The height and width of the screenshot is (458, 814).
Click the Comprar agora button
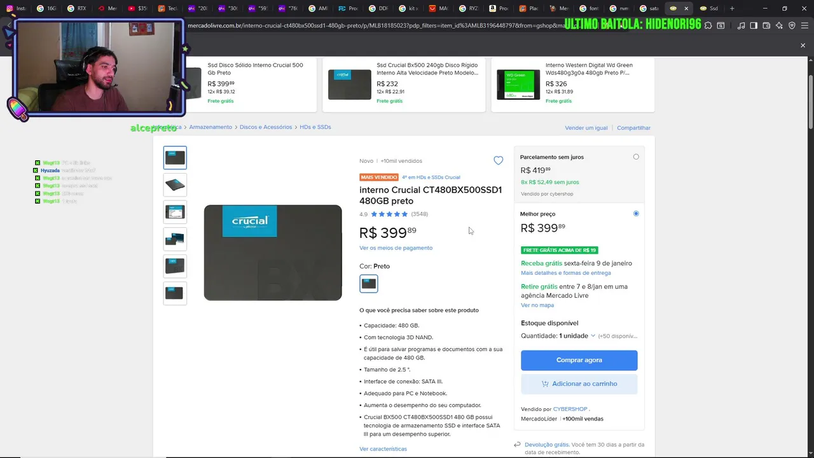(579, 360)
